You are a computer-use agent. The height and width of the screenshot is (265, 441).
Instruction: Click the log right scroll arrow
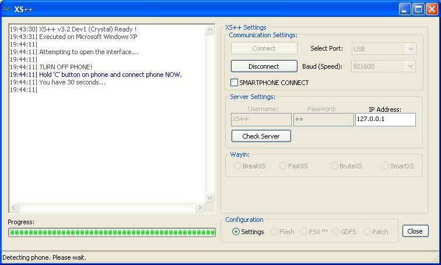click(200, 208)
